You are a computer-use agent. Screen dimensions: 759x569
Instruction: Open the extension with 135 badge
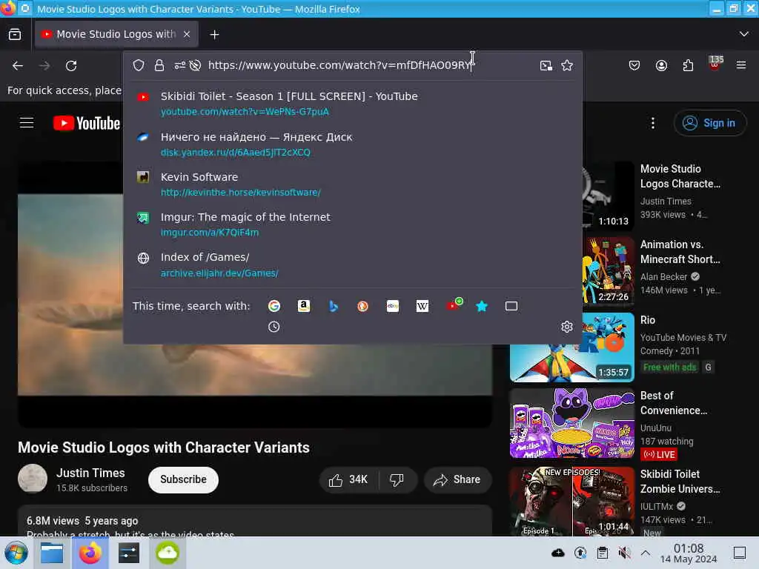(x=715, y=64)
